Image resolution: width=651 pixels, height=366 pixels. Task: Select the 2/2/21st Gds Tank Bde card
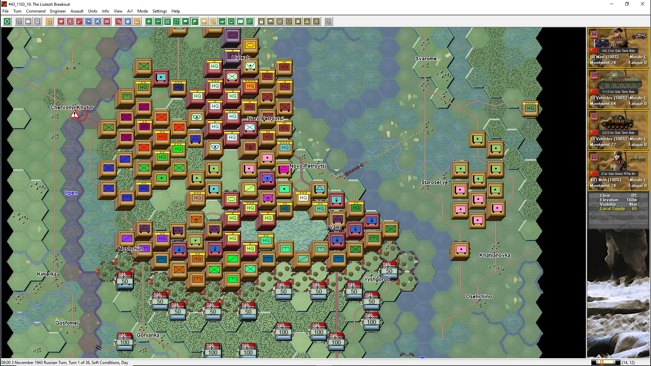click(618, 130)
